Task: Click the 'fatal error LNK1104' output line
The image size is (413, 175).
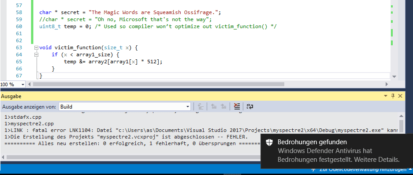Action: (x=201, y=131)
